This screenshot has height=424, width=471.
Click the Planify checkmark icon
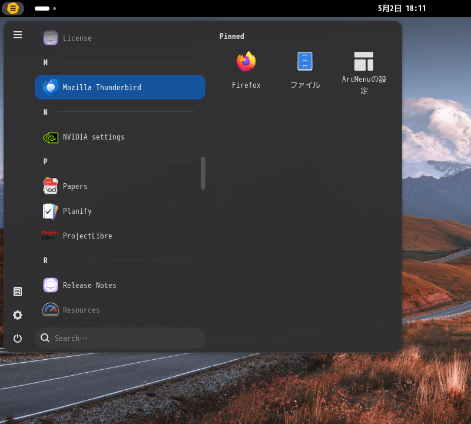point(51,211)
